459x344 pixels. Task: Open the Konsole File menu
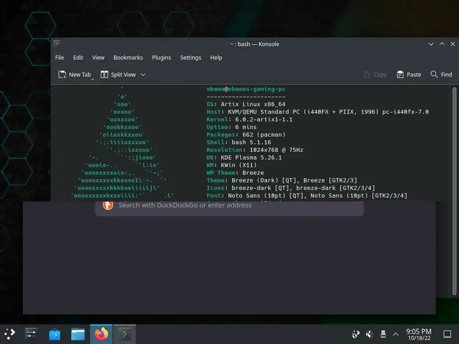click(x=60, y=58)
